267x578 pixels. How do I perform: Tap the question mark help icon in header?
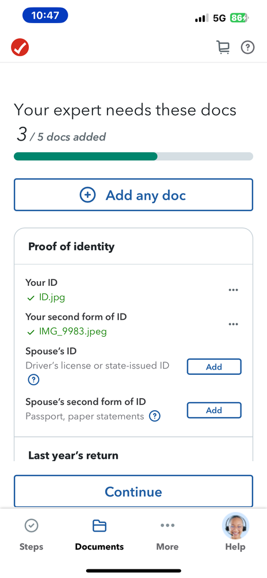tap(248, 47)
